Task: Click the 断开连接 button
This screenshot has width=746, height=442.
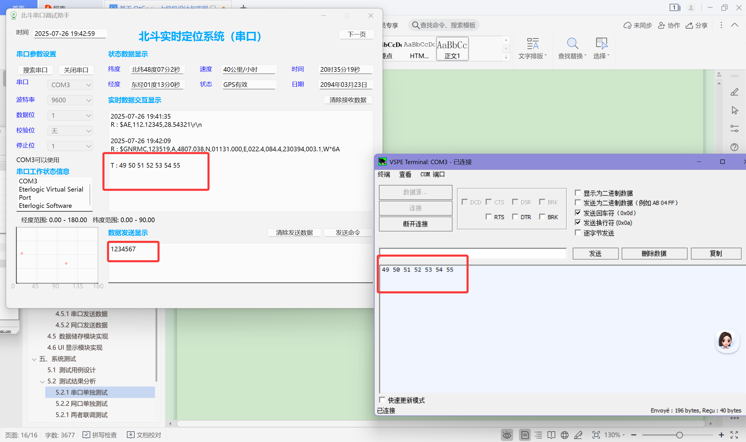Action: 415,224
